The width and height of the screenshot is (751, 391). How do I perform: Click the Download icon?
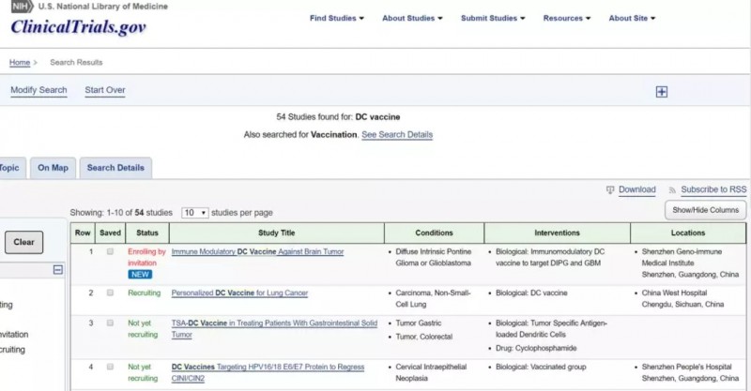click(x=610, y=190)
